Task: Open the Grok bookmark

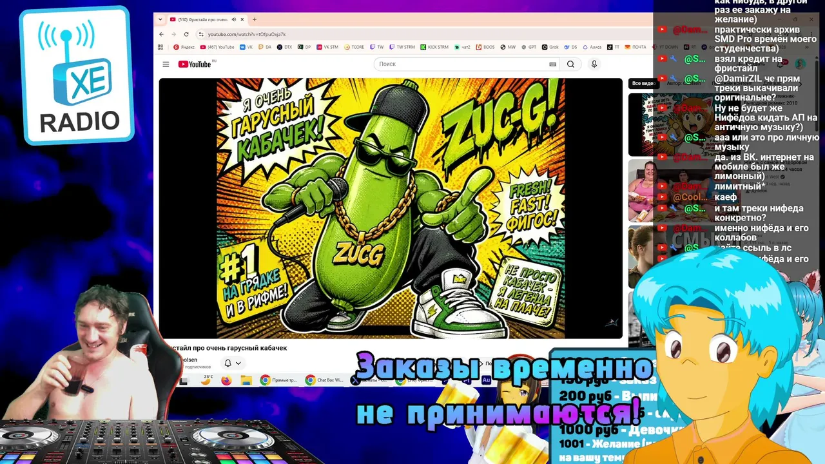Action: [x=550, y=47]
